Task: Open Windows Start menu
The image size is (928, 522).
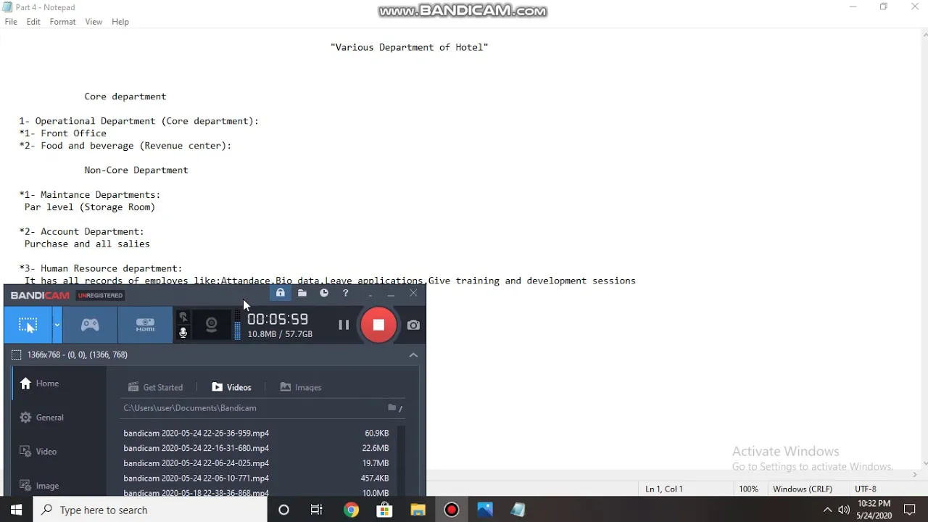Action: 16,510
